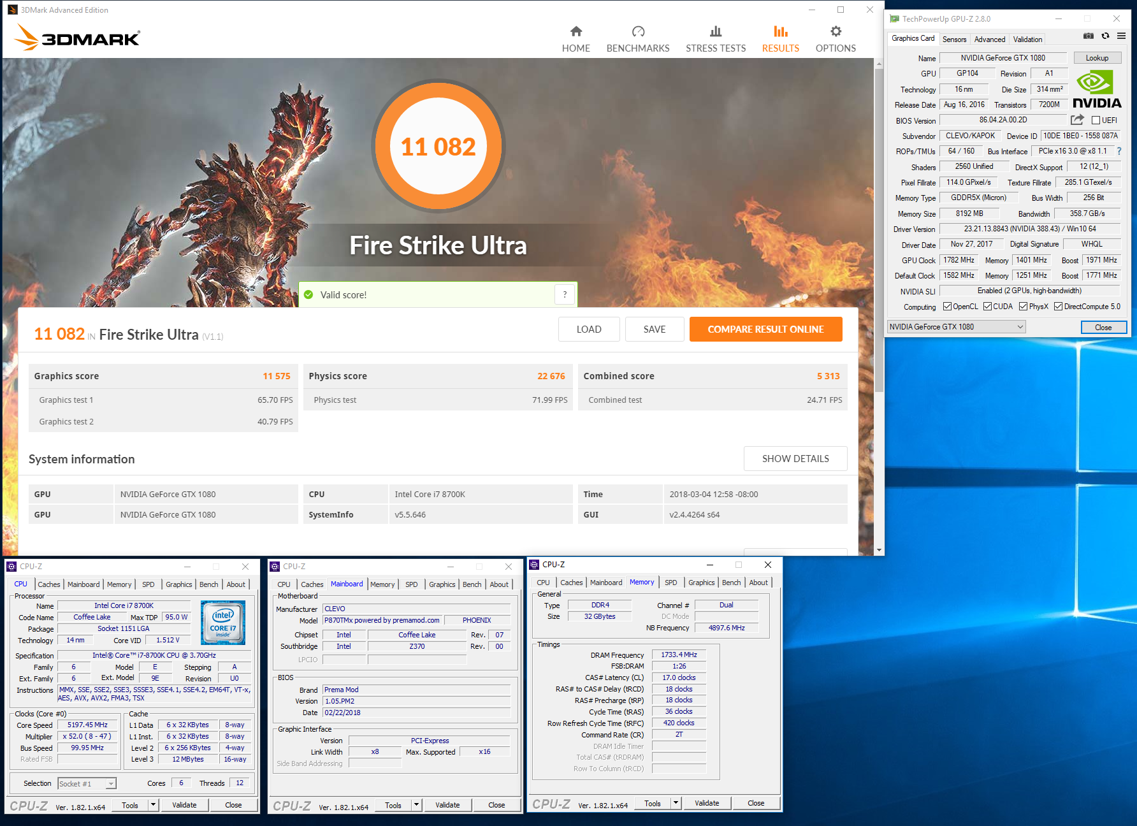Open the BENCHMARKS gauge icon
1137x826 pixels.
pyautogui.click(x=638, y=31)
